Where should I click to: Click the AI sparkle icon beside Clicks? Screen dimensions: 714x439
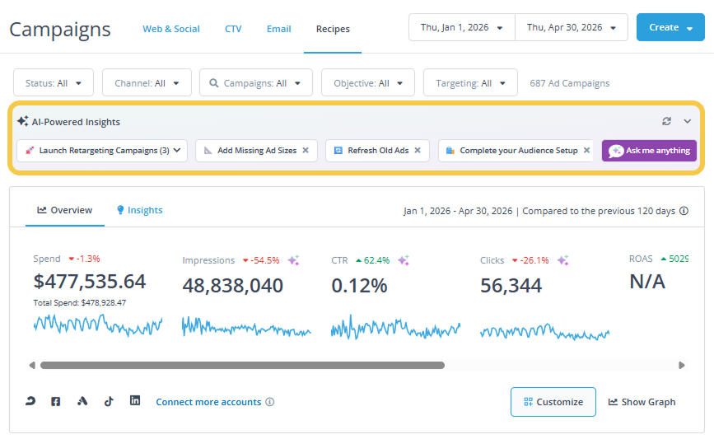pos(562,260)
